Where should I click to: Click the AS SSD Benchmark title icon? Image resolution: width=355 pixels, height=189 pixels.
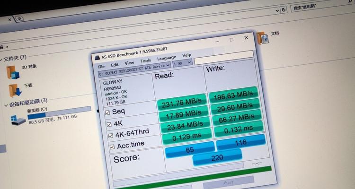(97, 58)
